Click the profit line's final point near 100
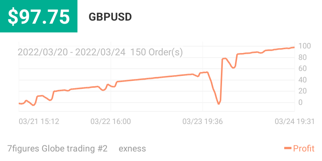 pos(294,47)
